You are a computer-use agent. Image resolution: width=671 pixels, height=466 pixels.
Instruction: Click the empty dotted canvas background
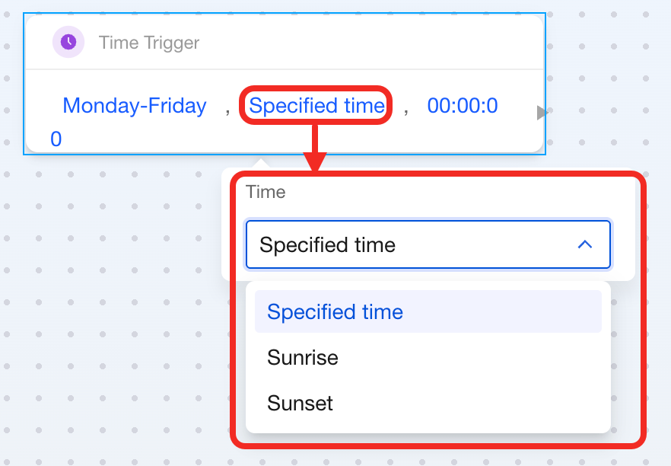[114, 305]
